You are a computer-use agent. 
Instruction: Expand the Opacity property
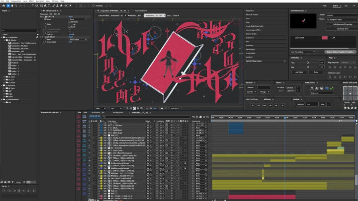pos(43,34)
